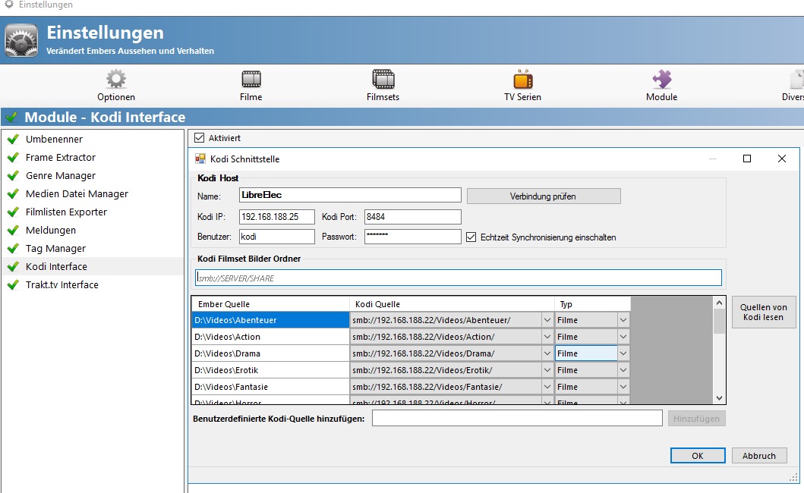Viewport: 804px width, 493px height.
Task: Click the Kodi Schnittstelle dialog window icon
Action: click(200, 159)
